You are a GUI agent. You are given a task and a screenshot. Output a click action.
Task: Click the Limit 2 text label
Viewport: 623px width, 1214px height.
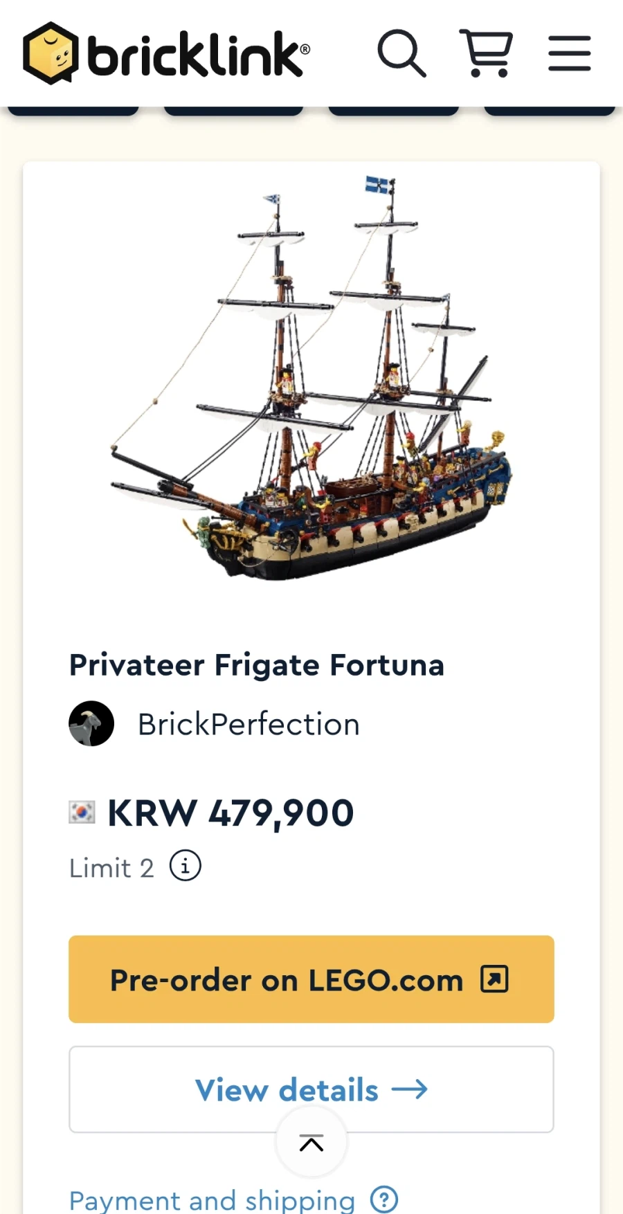(x=111, y=868)
